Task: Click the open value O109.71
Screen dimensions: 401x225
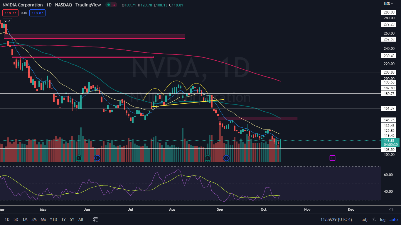Action: pyautogui.click(x=129, y=5)
